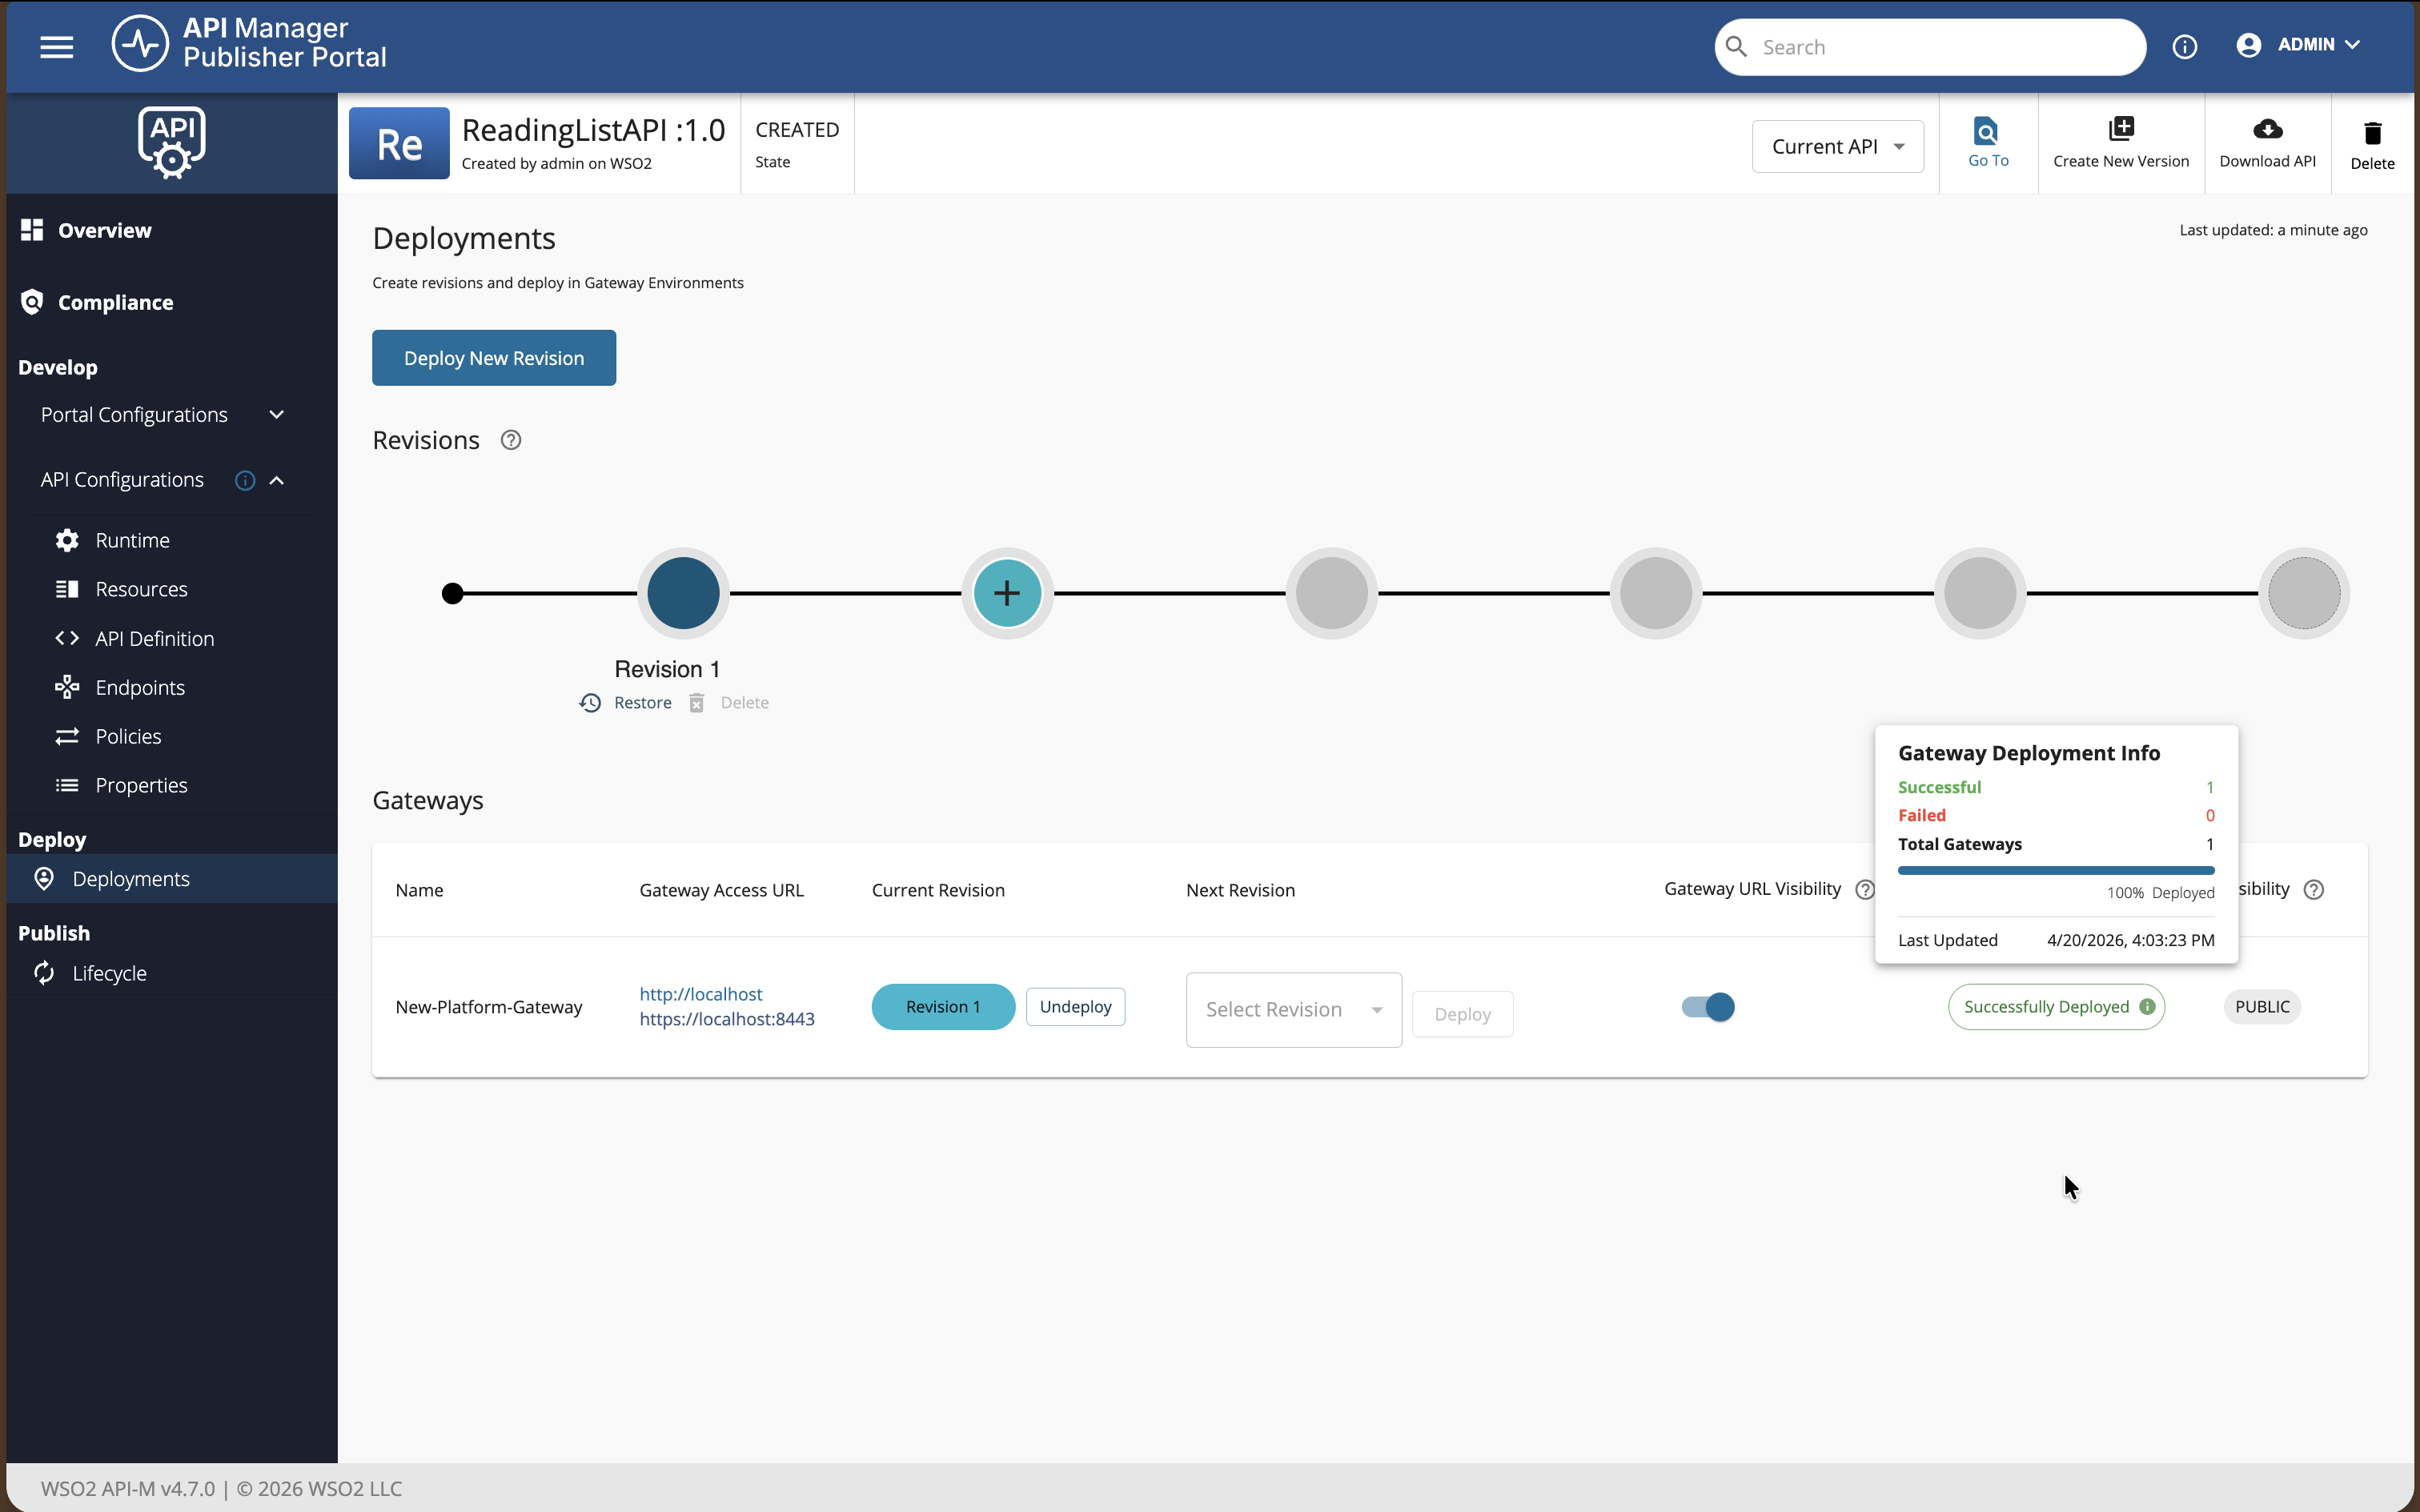Image resolution: width=2420 pixels, height=1512 pixels.
Task: Open the hamburger navigation menu
Action: 56,47
